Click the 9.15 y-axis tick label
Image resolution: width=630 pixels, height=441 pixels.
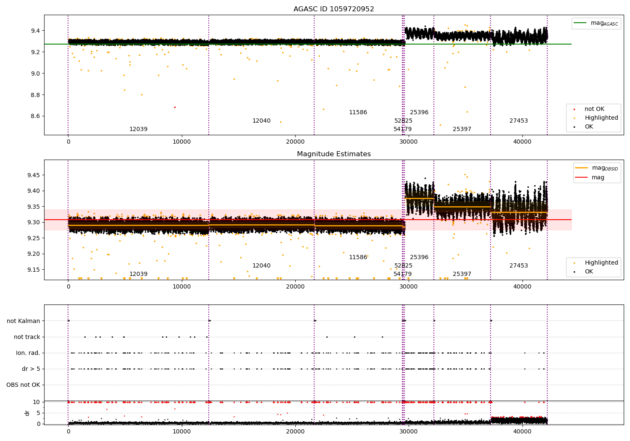tap(34, 270)
